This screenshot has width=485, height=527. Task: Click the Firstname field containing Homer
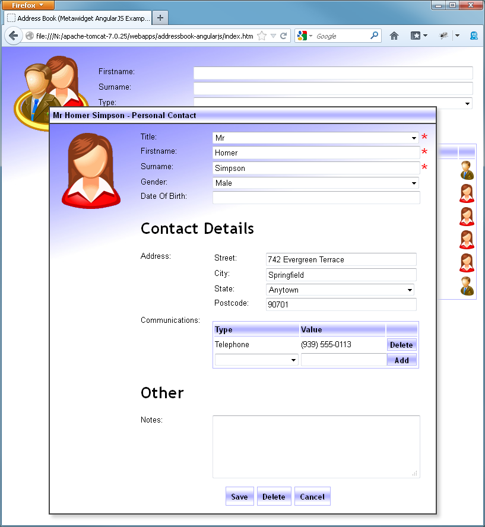(x=316, y=153)
